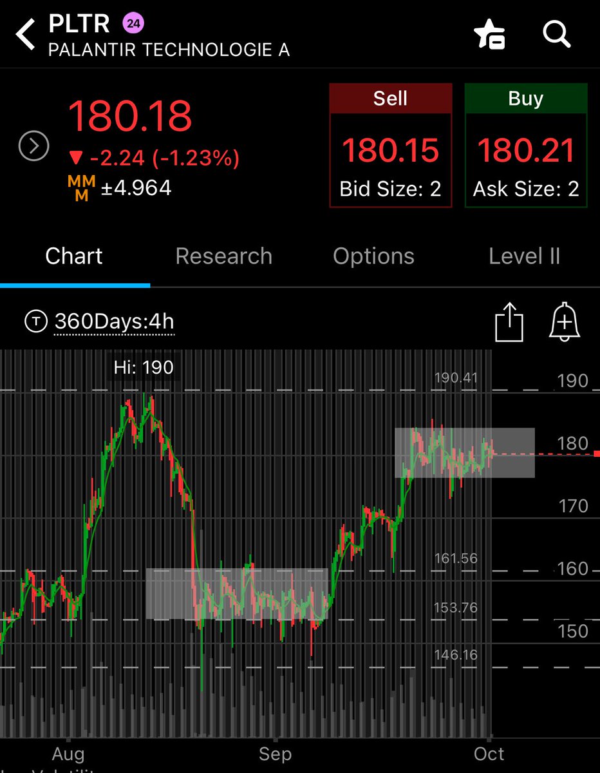The width and height of the screenshot is (600, 773).
Task: Tap the Sep label on time axis
Action: 275,754
